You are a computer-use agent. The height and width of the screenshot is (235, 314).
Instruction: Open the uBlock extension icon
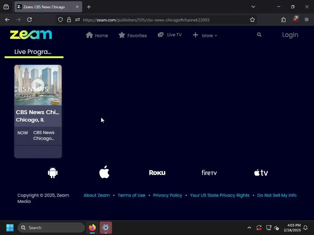295,19
